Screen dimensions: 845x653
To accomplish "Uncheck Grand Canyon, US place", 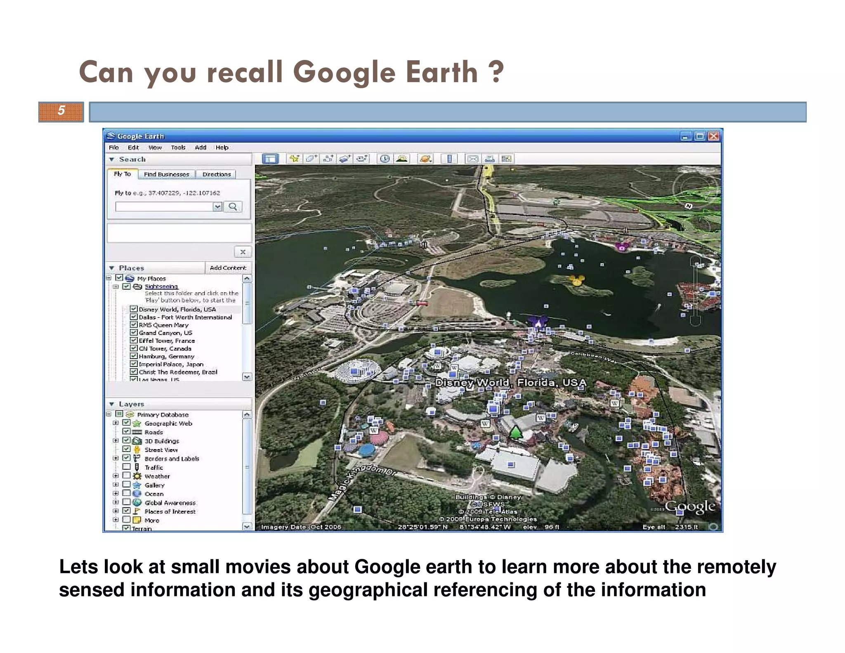I will click(x=134, y=332).
